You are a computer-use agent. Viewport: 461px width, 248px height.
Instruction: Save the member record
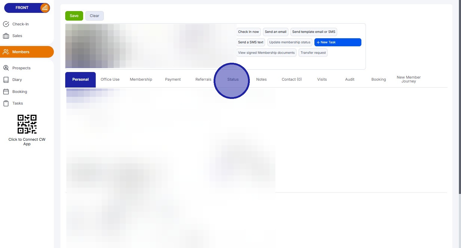point(74,16)
